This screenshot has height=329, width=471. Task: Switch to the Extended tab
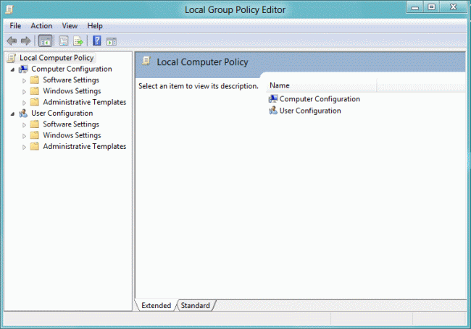coord(156,305)
